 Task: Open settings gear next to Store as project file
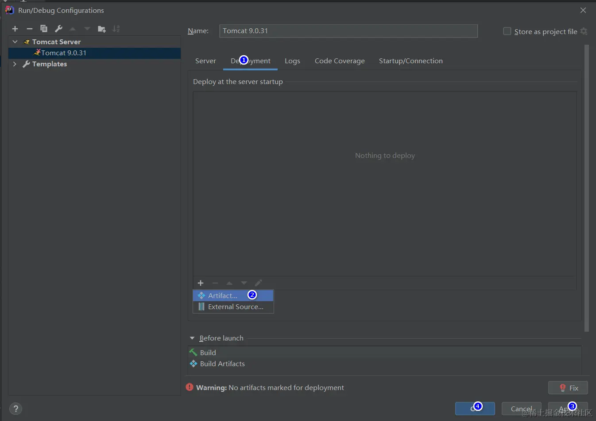pos(584,31)
